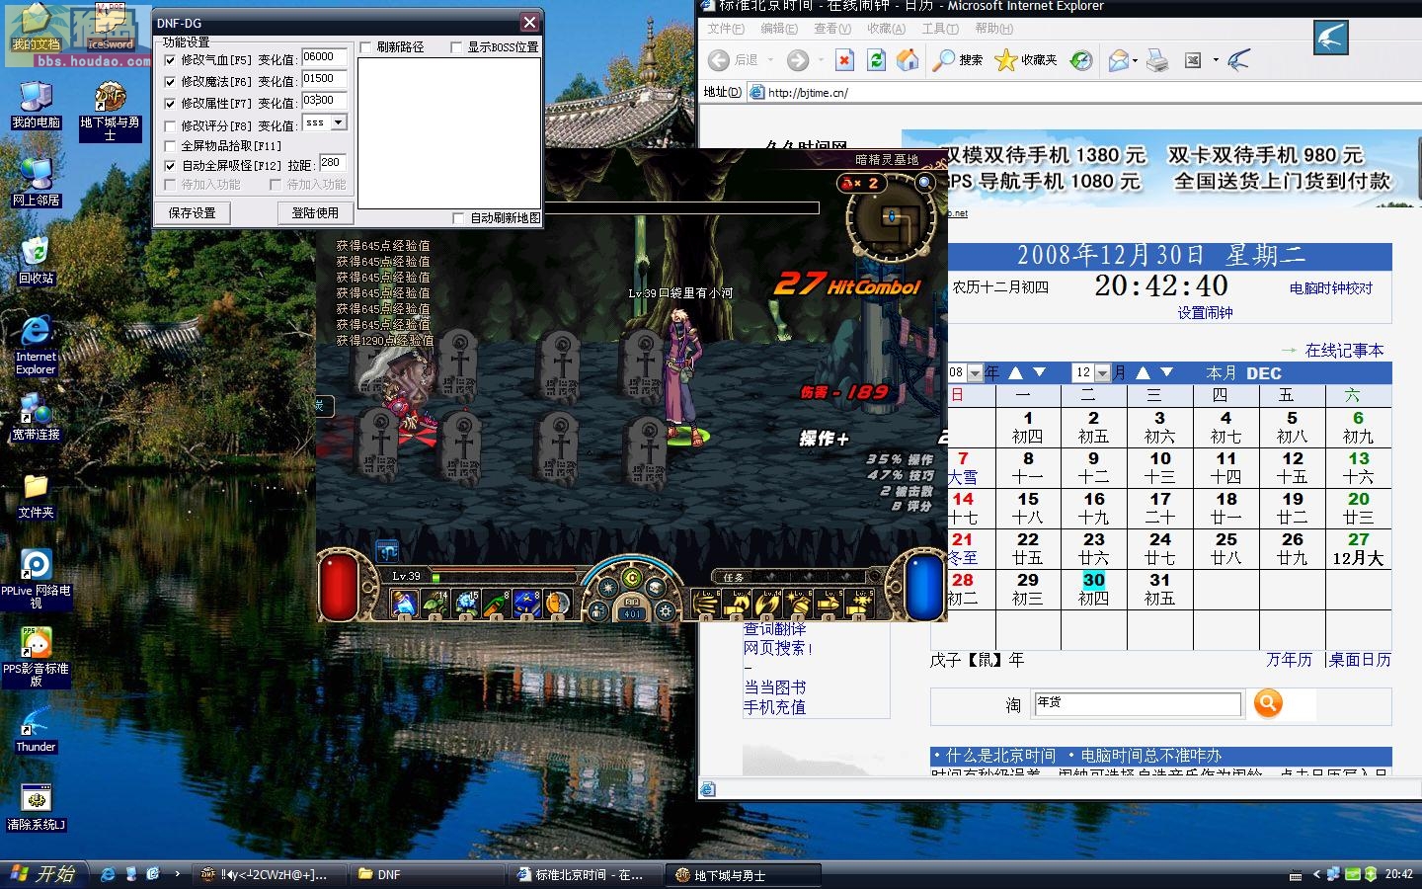The image size is (1422, 889).
Task: Click 保存设置 button in DNF-DG
Action: 192,213
